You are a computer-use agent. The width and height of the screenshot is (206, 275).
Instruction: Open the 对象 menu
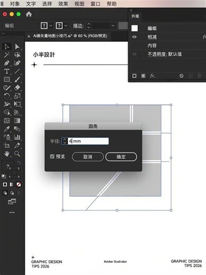15,4
